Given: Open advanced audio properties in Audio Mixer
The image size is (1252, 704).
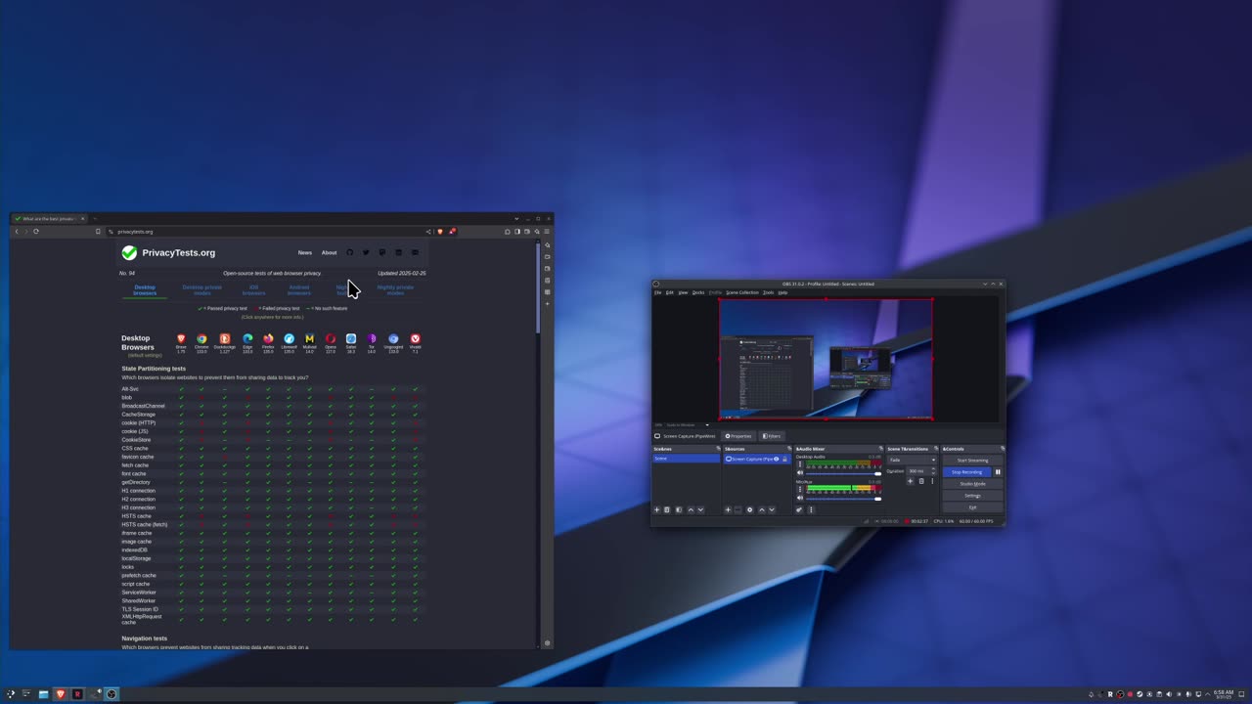Looking at the screenshot, I should (799, 509).
